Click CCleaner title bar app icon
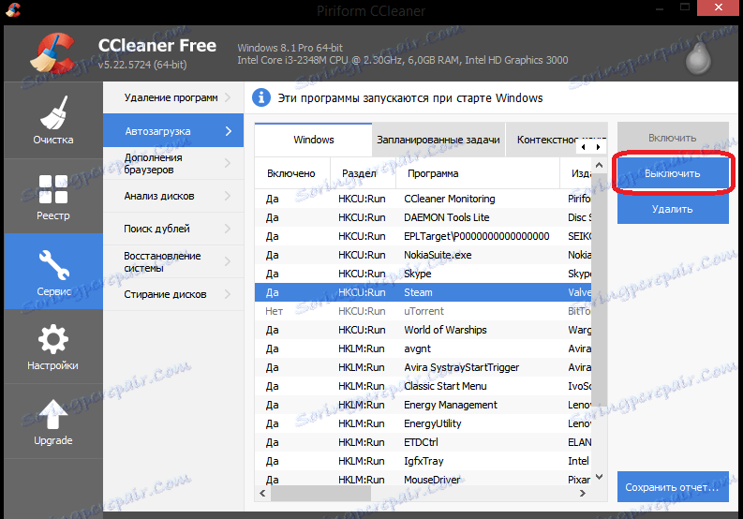This screenshot has height=519, width=743. click(x=13, y=9)
